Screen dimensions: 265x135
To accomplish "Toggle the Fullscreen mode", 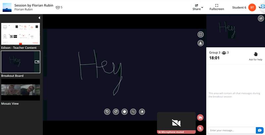I will (x=217, y=7).
